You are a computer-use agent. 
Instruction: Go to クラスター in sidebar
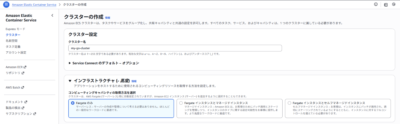pyautogui.click(x=13, y=35)
